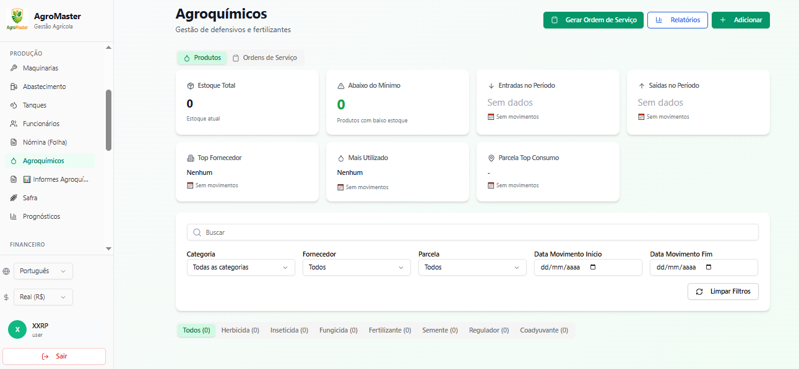Click the Abastecimento fuel pump icon
This screenshot has width=799, height=369.
14,87
